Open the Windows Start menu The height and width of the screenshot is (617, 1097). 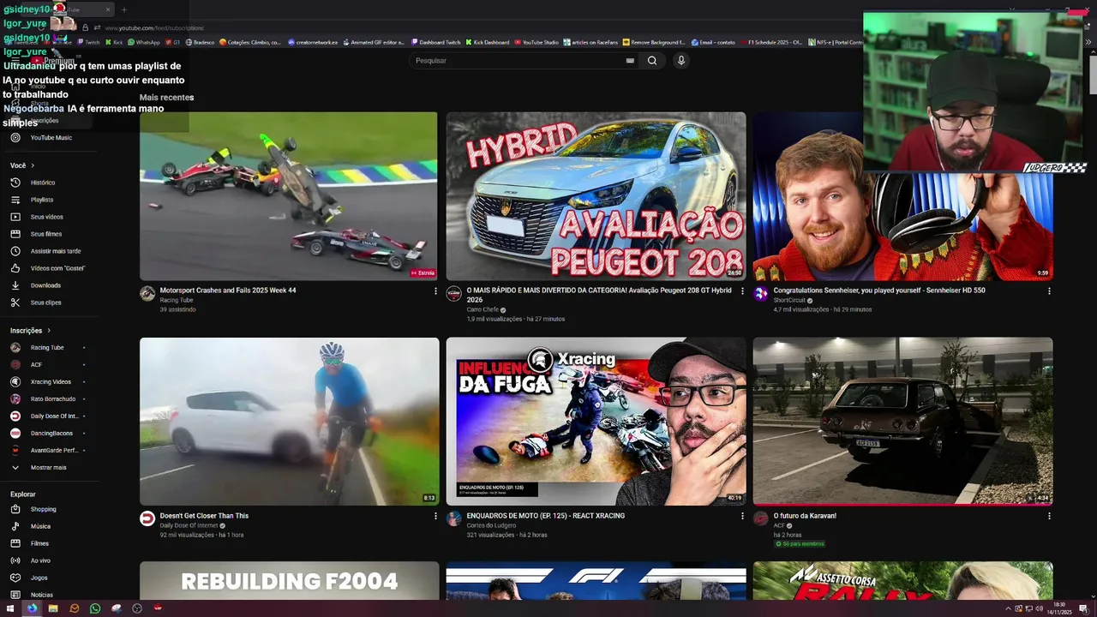coord(10,608)
